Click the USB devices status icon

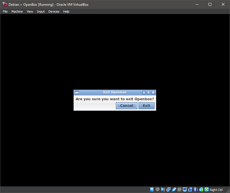point(174,190)
